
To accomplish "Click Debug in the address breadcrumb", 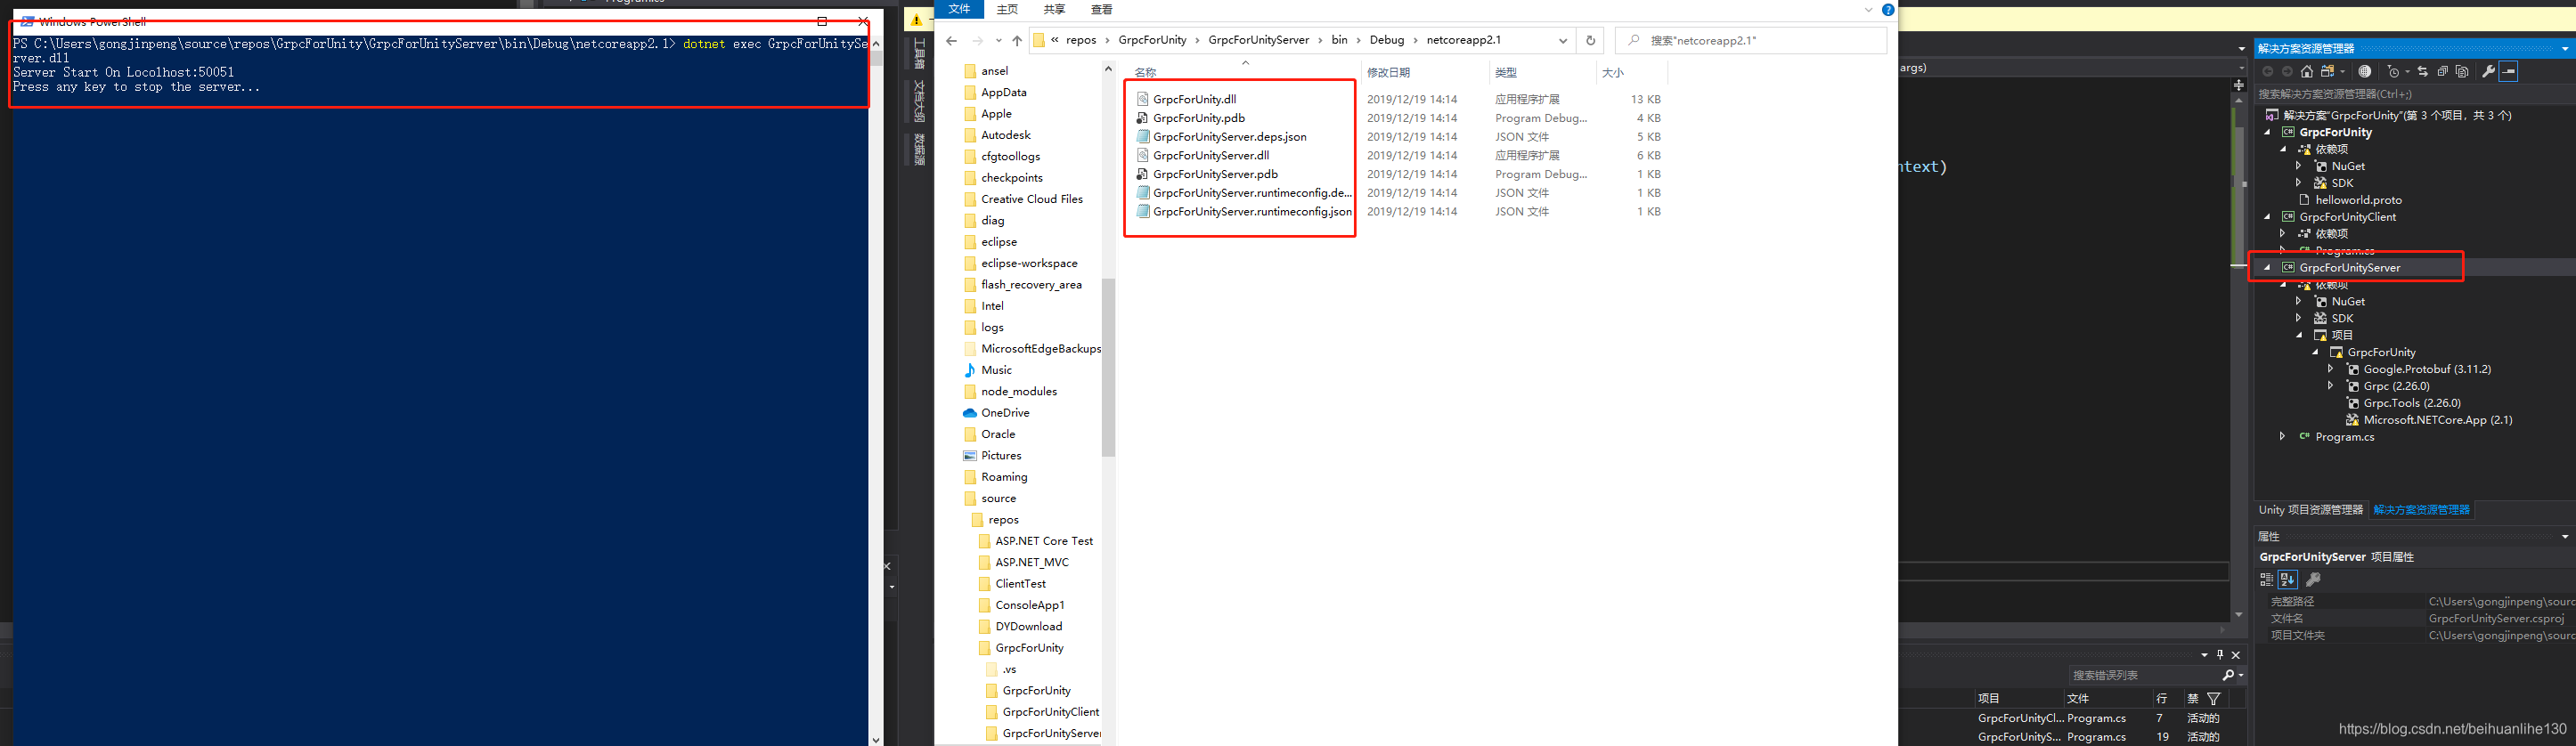I will pyautogui.click(x=1387, y=40).
